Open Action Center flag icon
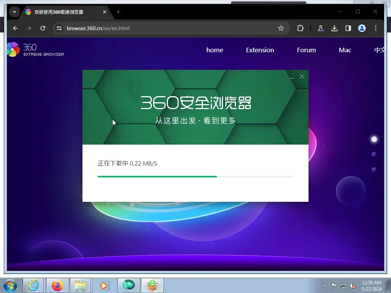Screen dimensions: 391x293 tap(334, 286)
